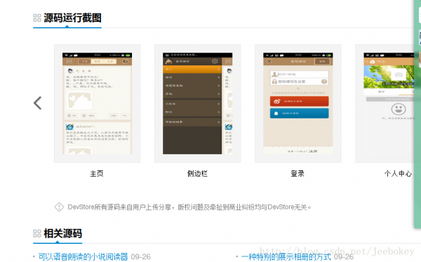Open the 主页 screenshot thumbnail
Viewport: 421px width, 262px height.
point(98,103)
